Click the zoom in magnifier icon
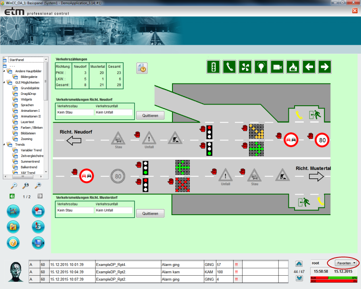 (x=38, y=185)
